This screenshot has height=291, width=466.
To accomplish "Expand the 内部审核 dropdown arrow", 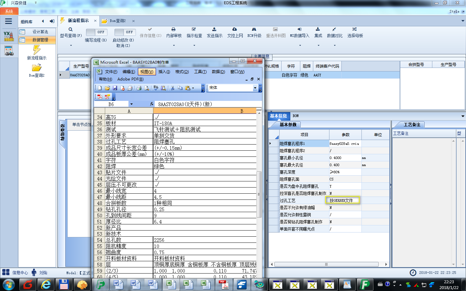I will click(x=174, y=46).
